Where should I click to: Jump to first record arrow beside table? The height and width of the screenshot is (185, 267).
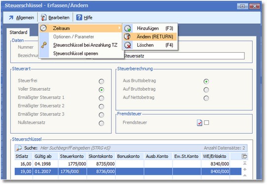tap(245, 163)
